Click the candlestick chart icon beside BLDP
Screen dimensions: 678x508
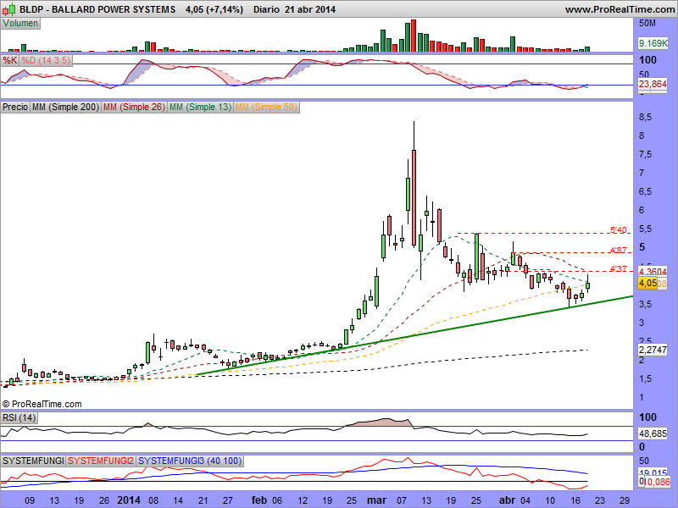[x=8, y=9]
